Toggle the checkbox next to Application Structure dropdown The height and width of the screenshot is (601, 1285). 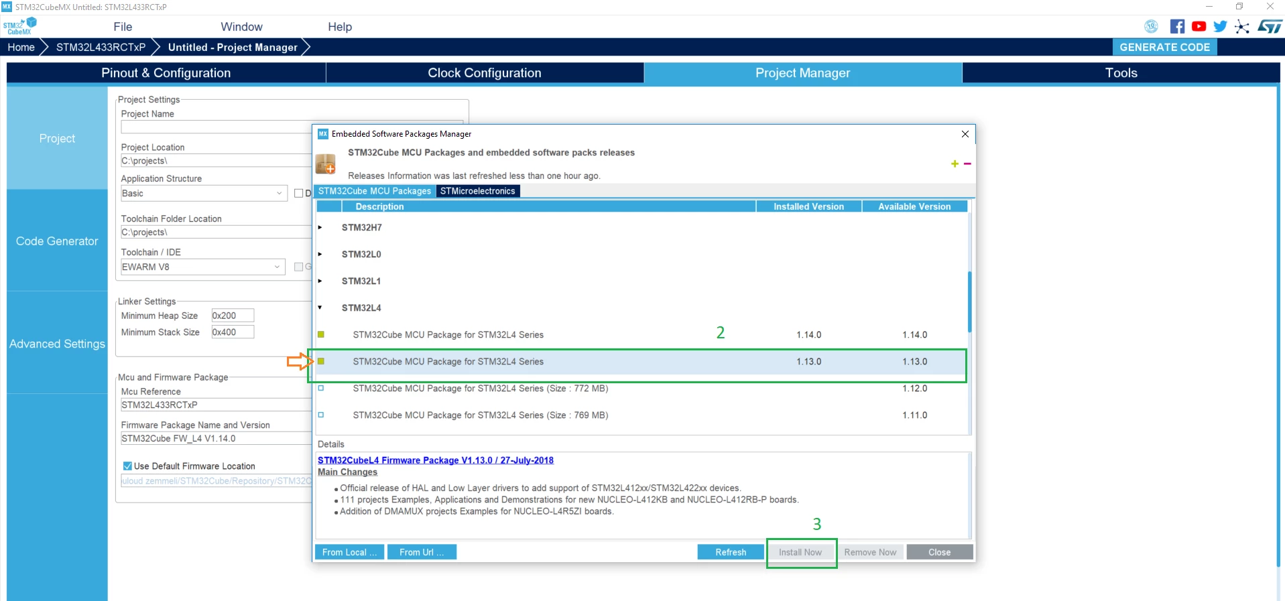(x=299, y=193)
